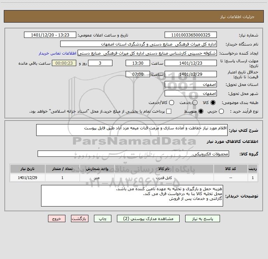Click the remaining time field 00:00:23
The width and height of the screenshot is (268, 259).
64,63
